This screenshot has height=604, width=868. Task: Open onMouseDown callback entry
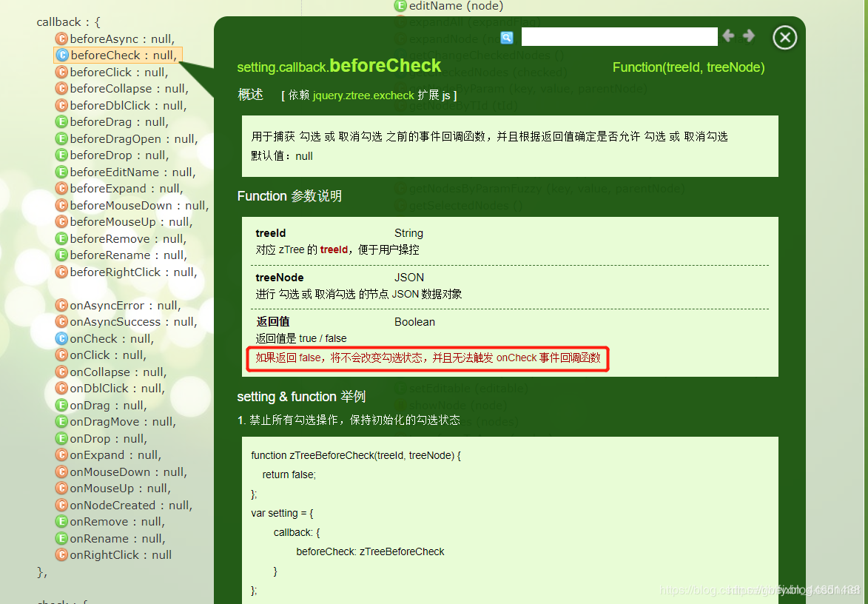(x=121, y=472)
